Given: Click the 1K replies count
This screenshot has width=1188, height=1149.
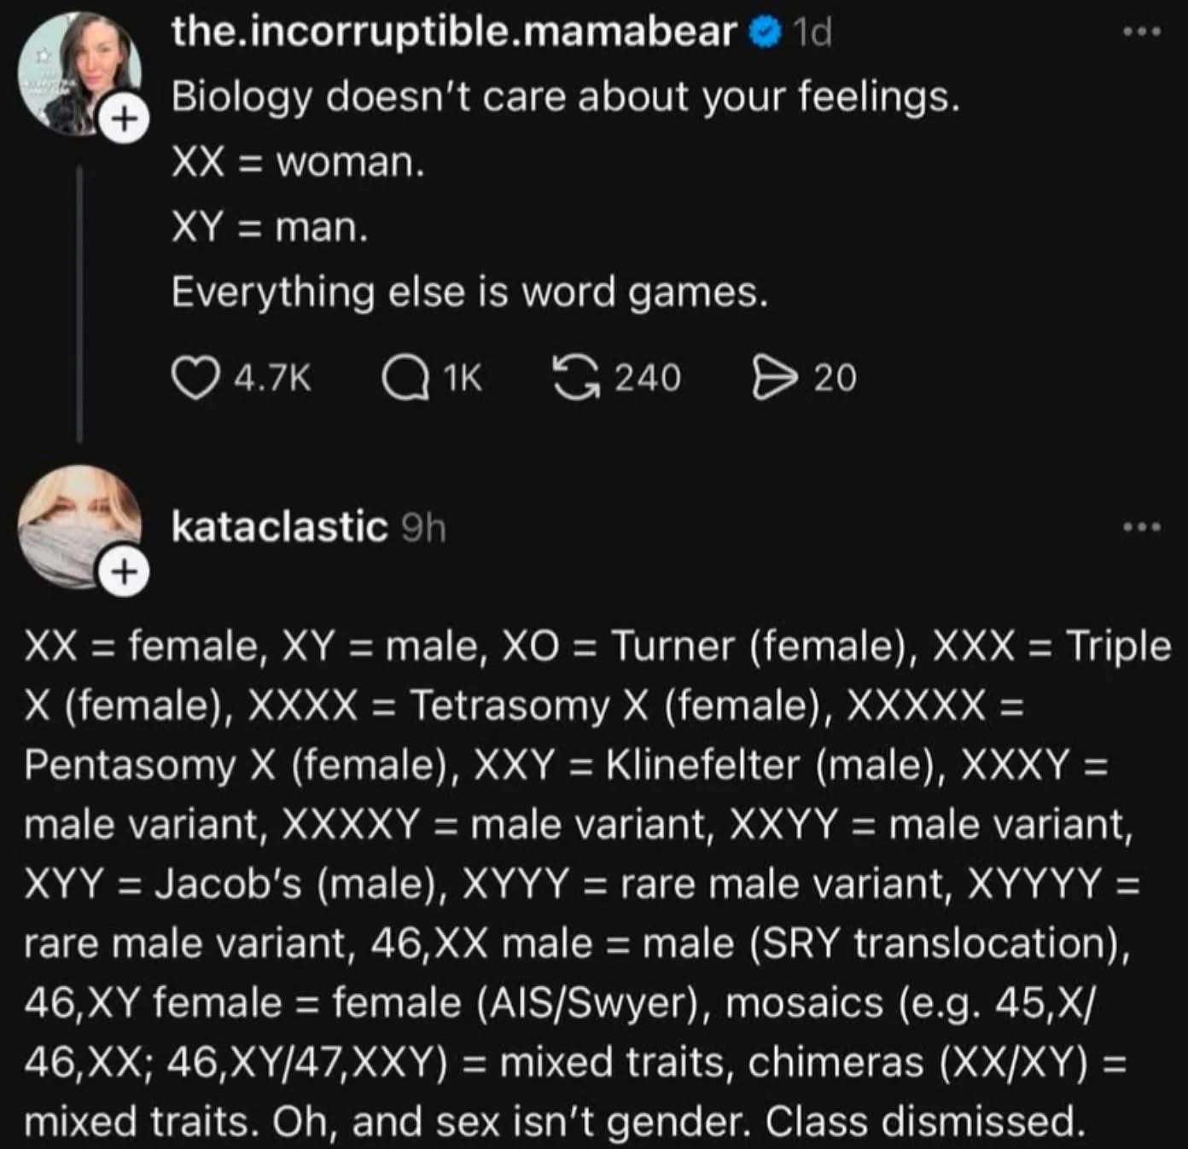Looking at the screenshot, I should pos(463,378).
